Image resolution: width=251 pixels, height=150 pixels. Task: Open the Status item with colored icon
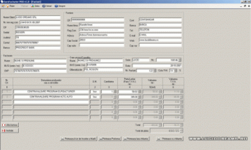pos(36,6)
